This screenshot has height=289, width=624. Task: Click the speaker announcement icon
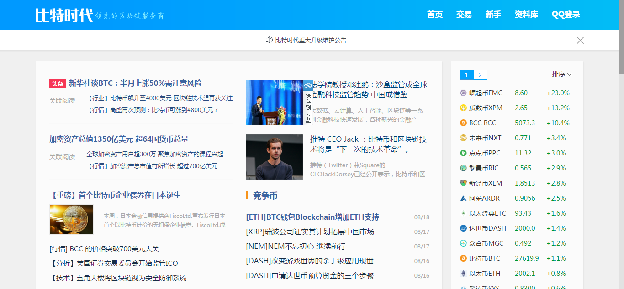[269, 40]
